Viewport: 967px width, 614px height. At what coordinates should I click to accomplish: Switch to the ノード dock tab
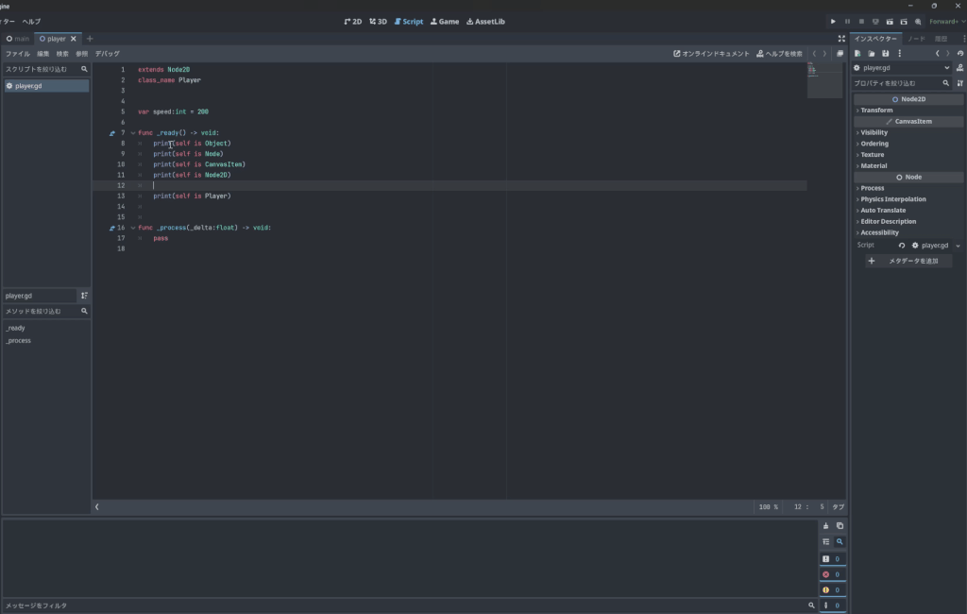916,39
